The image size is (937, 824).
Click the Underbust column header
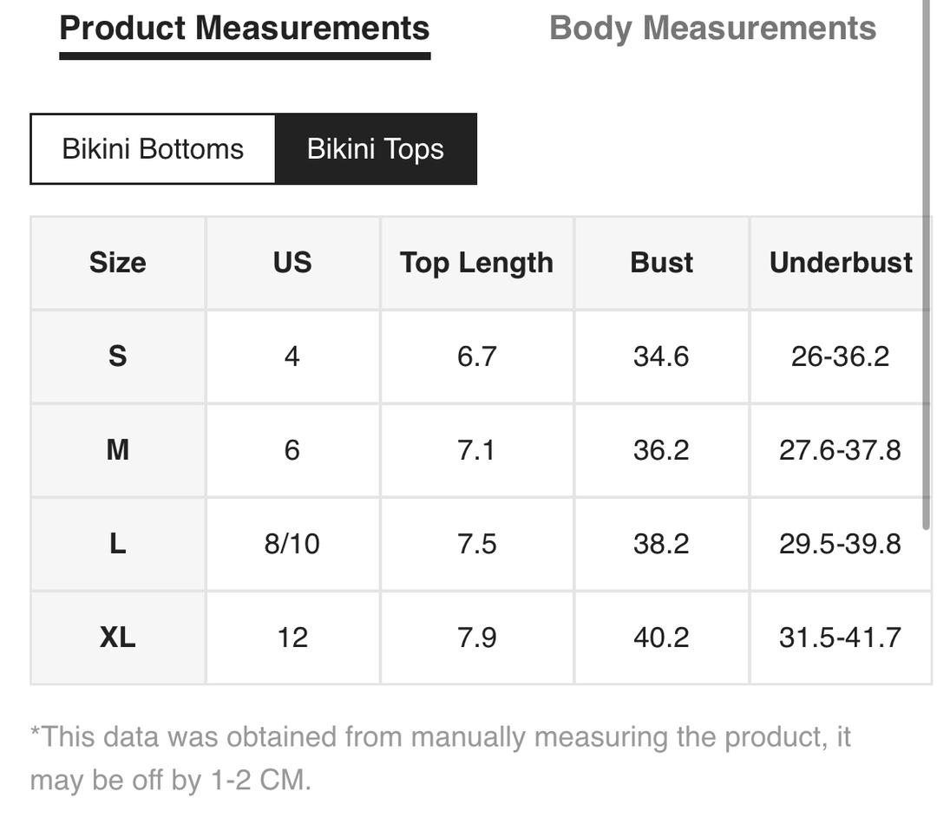pyautogui.click(x=840, y=263)
